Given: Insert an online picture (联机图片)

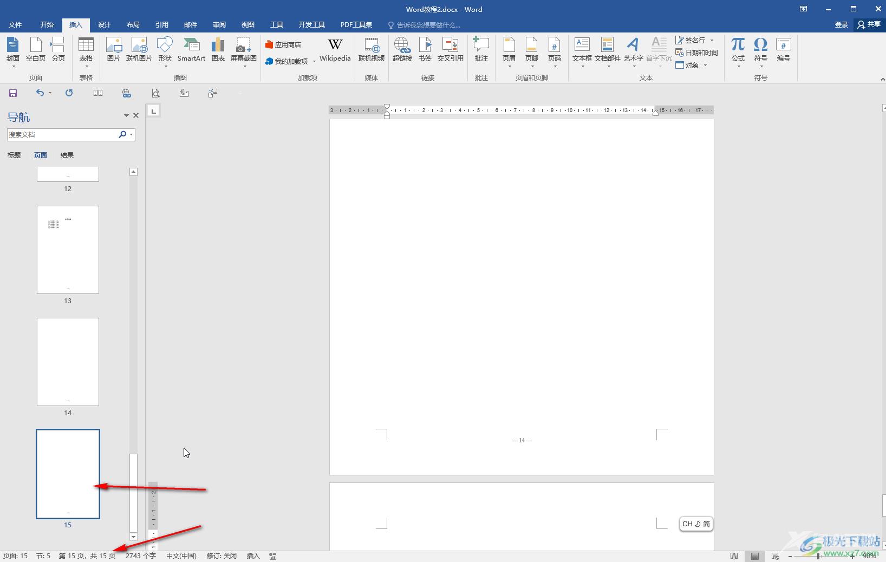Looking at the screenshot, I should (139, 50).
